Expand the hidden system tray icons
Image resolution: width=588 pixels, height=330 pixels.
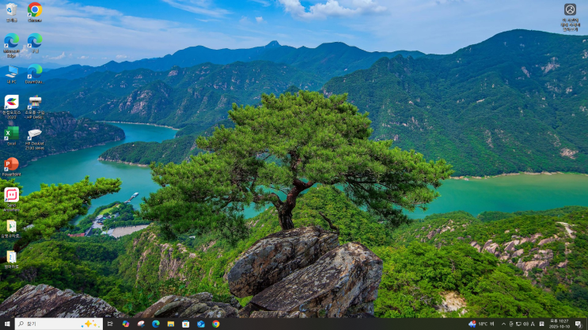coord(503,324)
